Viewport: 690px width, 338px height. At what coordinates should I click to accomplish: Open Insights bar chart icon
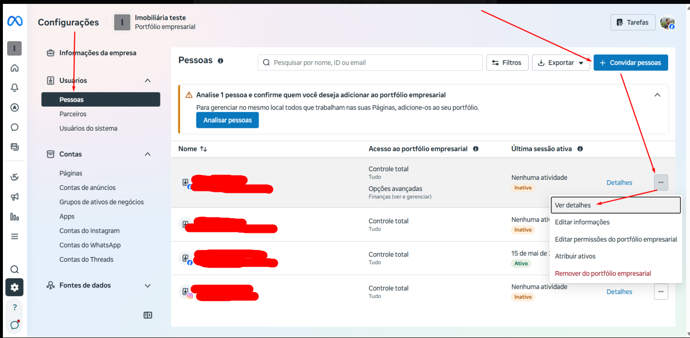(x=14, y=217)
